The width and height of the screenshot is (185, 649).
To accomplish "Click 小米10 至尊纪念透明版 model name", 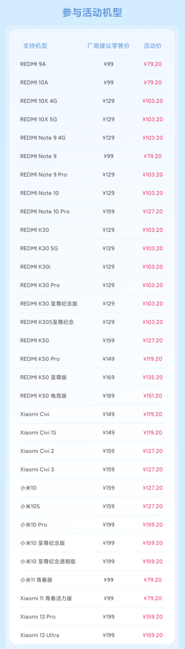I will point(48,561).
